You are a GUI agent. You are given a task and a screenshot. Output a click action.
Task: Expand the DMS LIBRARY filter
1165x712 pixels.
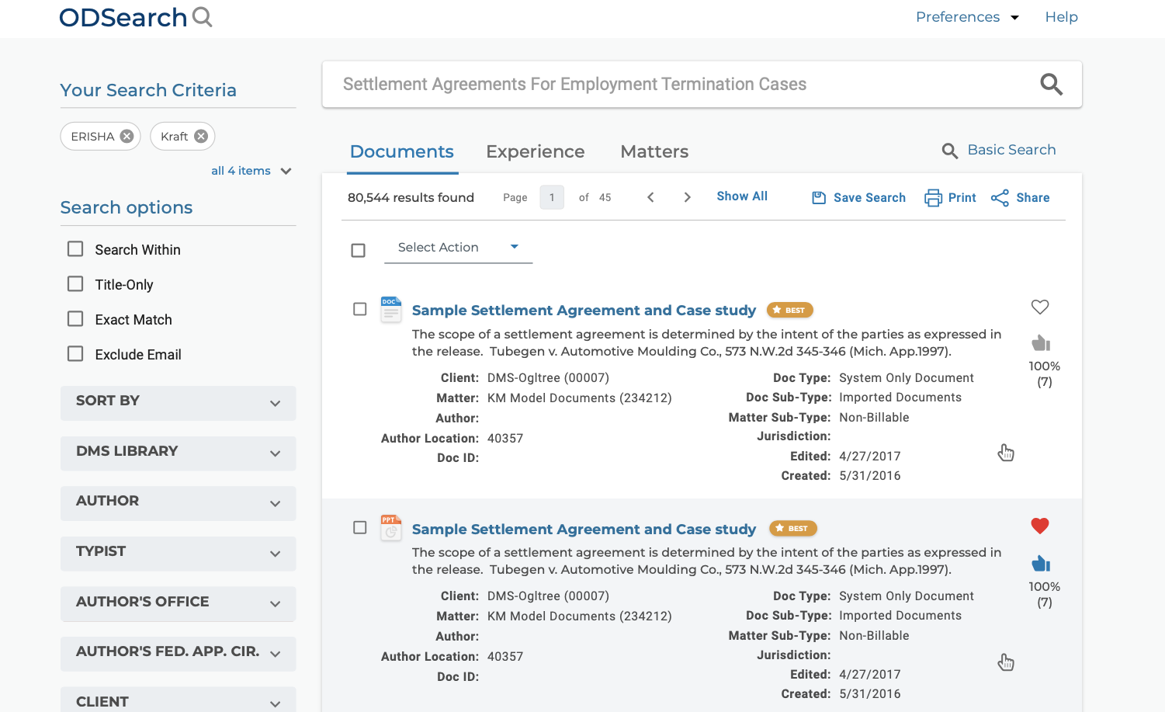pos(178,453)
